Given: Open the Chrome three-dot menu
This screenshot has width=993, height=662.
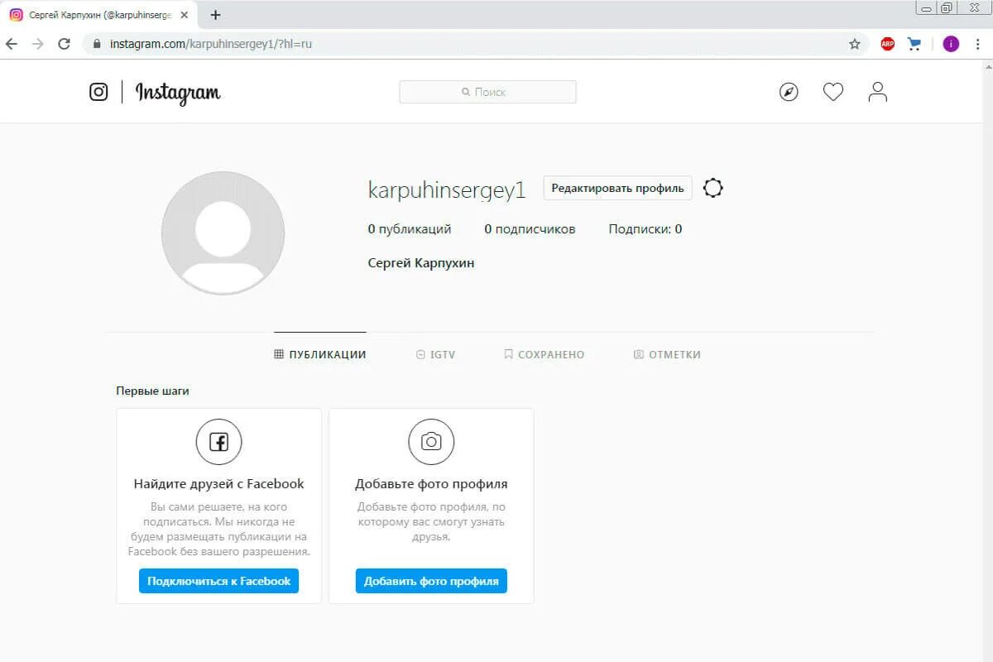Looking at the screenshot, I should (979, 44).
